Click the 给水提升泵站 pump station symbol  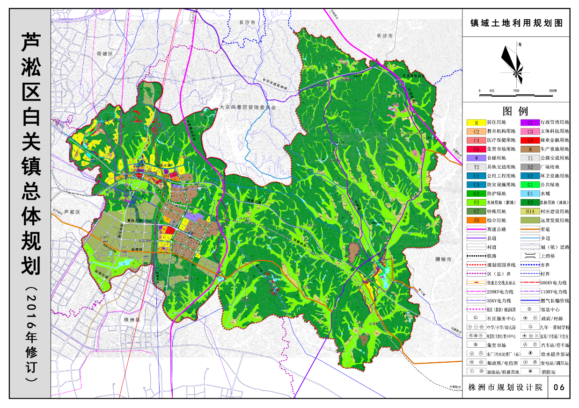click(x=530, y=354)
